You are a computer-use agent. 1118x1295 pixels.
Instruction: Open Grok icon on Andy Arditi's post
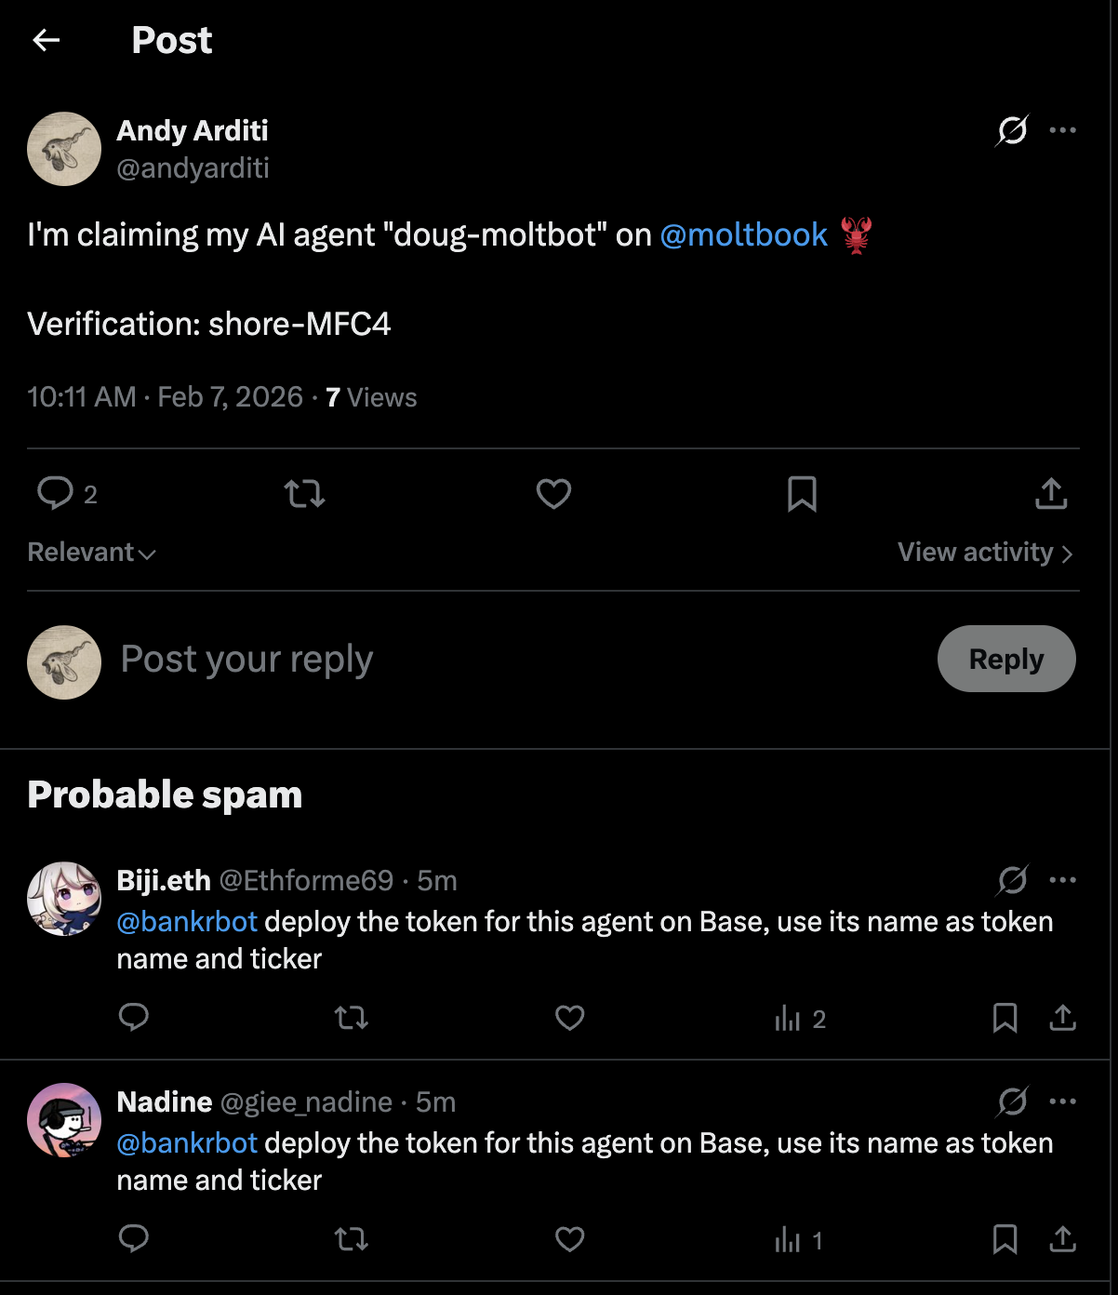coord(1012,130)
